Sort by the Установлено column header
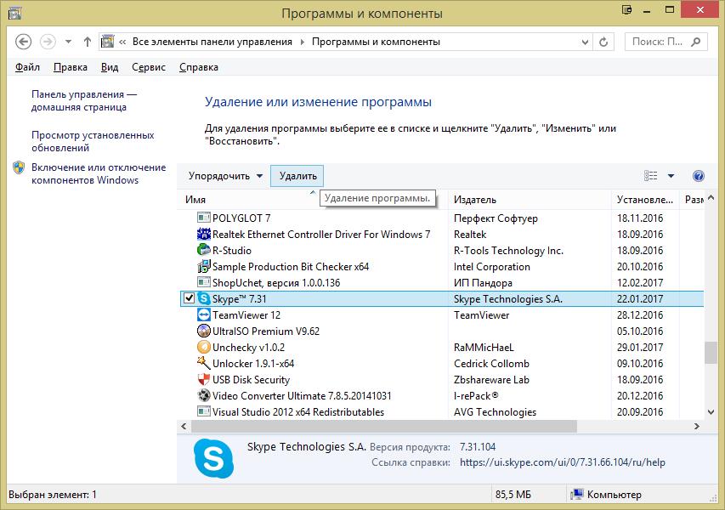The image size is (725, 510). (x=645, y=199)
